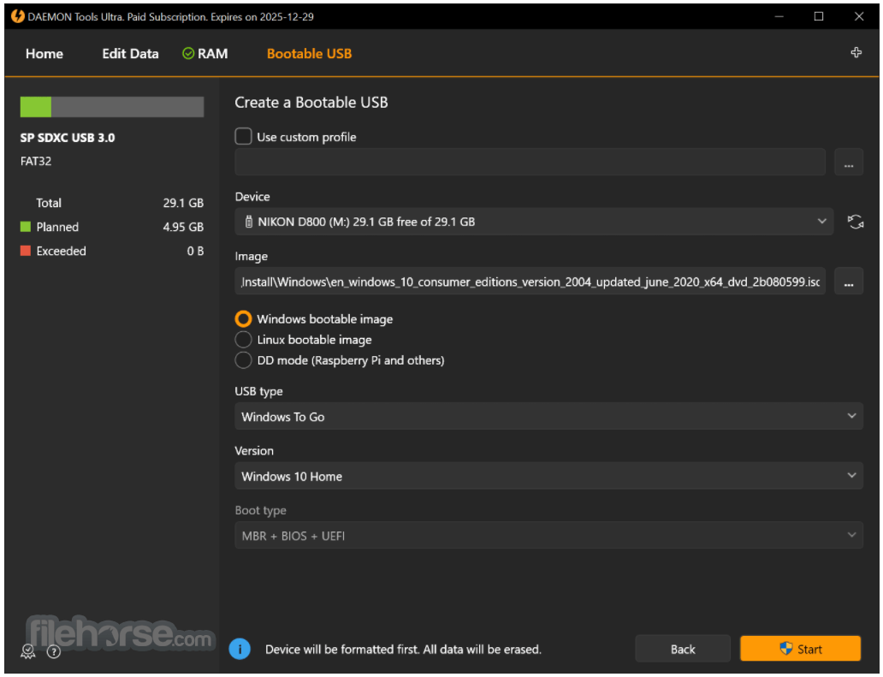Screen dimensions: 883x677
Task: Browse for image file with ellipsis button
Action: pos(849,281)
